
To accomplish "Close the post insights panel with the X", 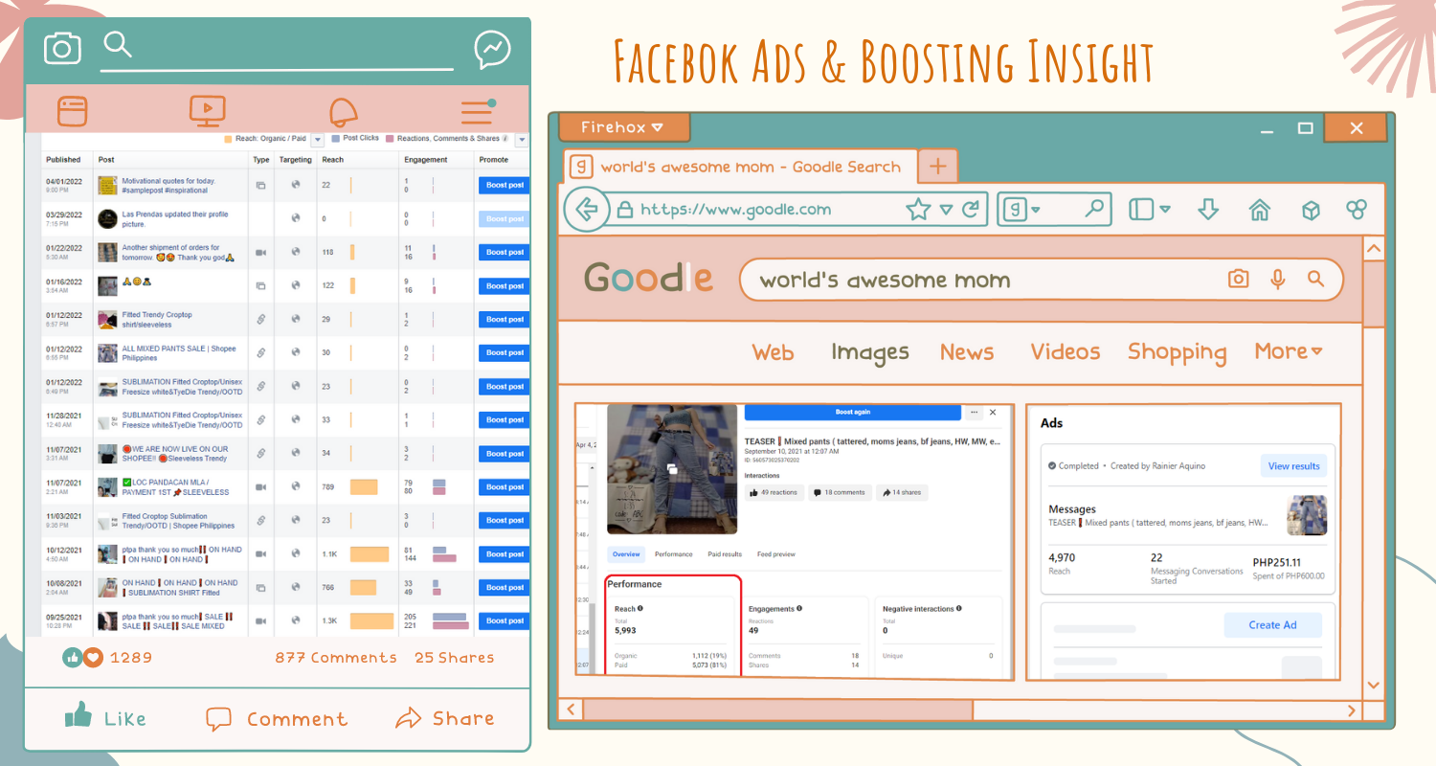I will point(993,412).
